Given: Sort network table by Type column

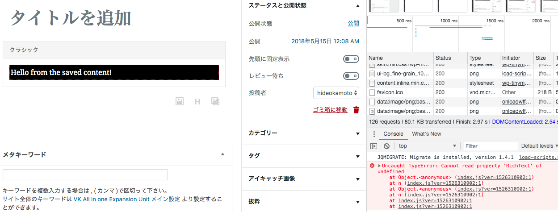Looking at the screenshot, I should (483, 58).
